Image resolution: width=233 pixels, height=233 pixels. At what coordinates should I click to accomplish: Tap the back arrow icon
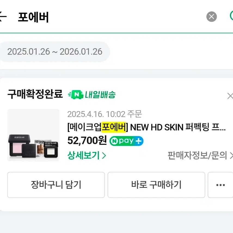3,17
